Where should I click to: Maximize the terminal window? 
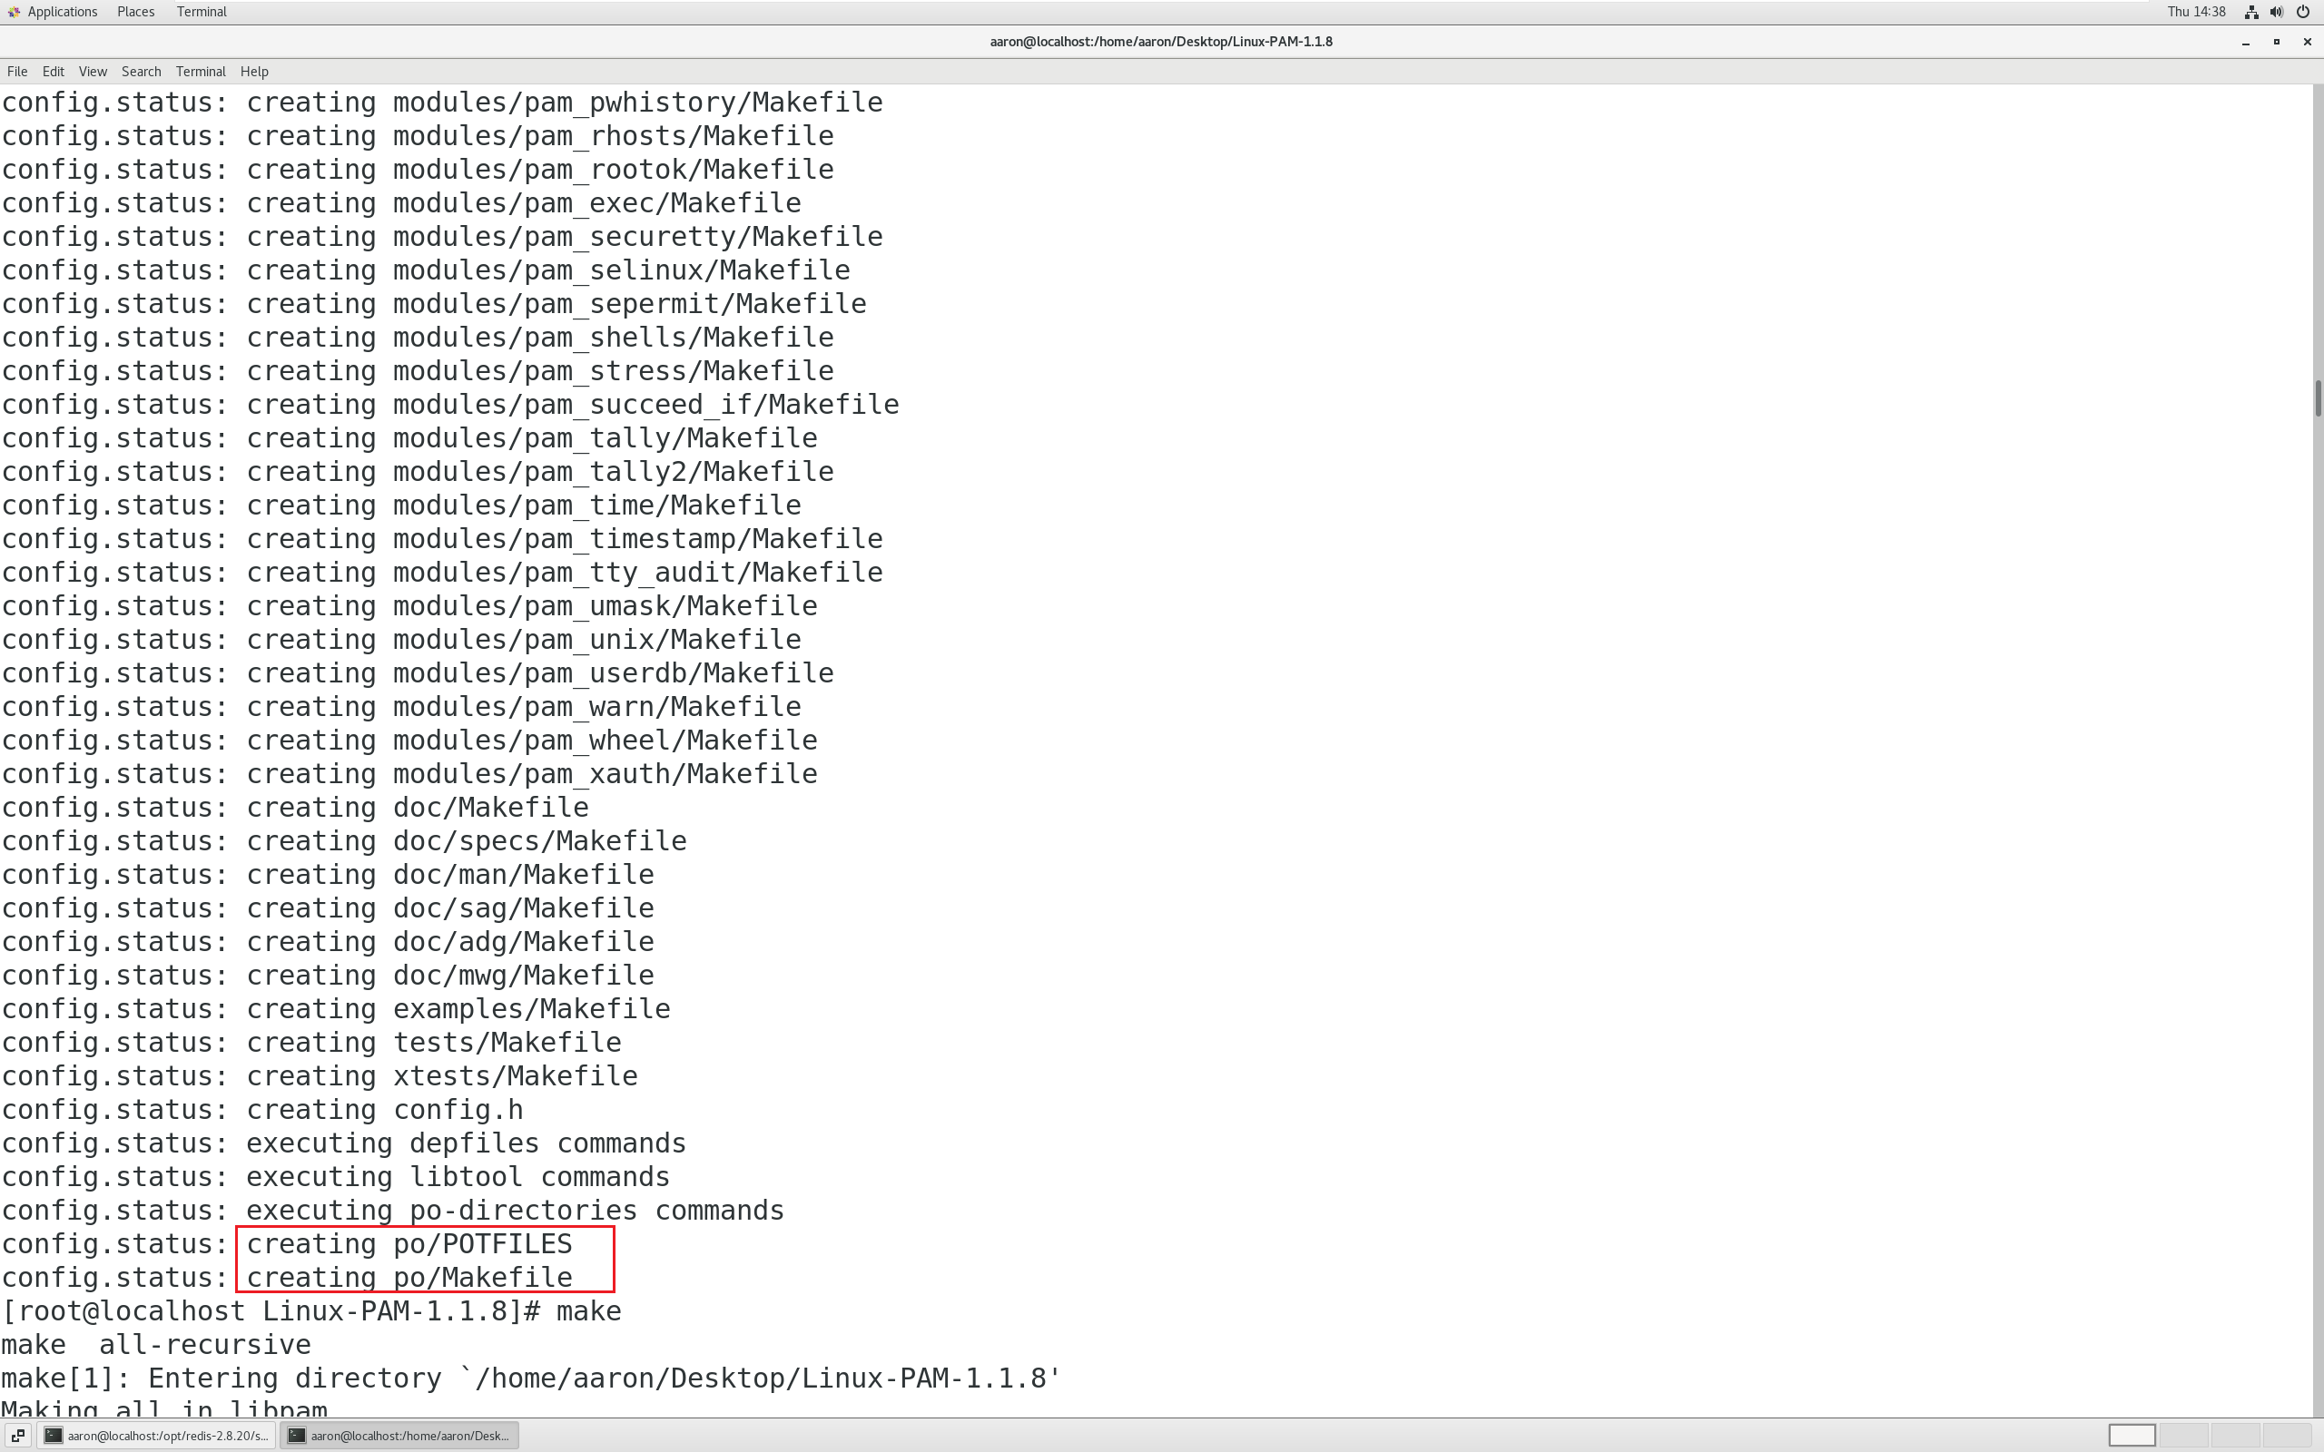click(x=2276, y=42)
